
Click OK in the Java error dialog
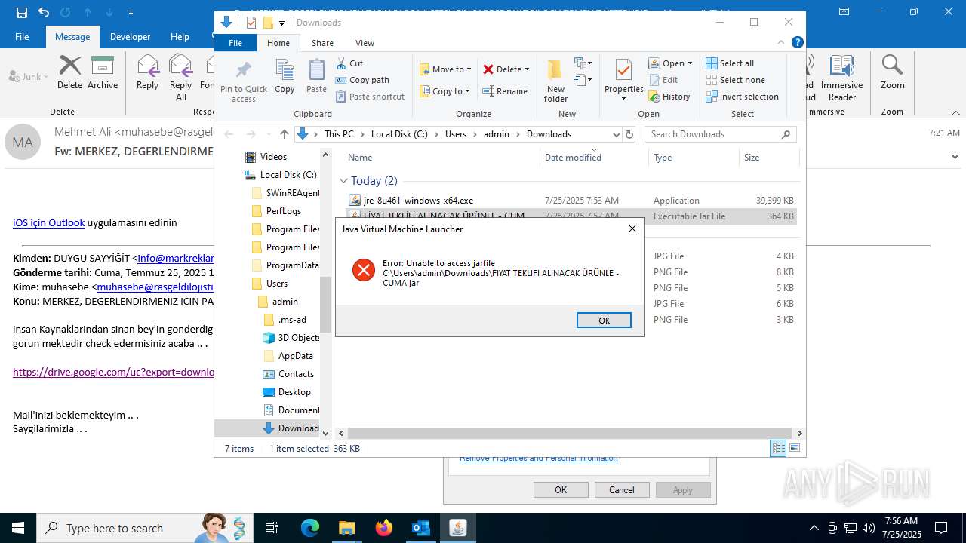(x=604, y=320)
